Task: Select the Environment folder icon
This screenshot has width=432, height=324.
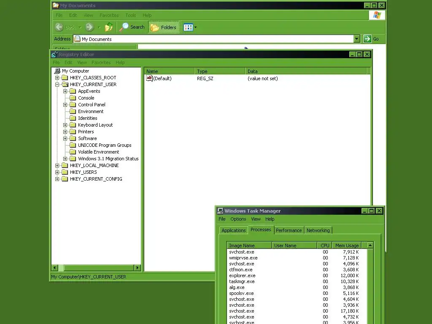Action: (x=73, y=111)
